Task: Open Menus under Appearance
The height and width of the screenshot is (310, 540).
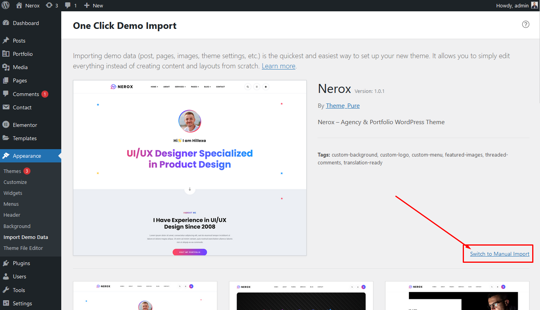Action: tap(11, 204)
